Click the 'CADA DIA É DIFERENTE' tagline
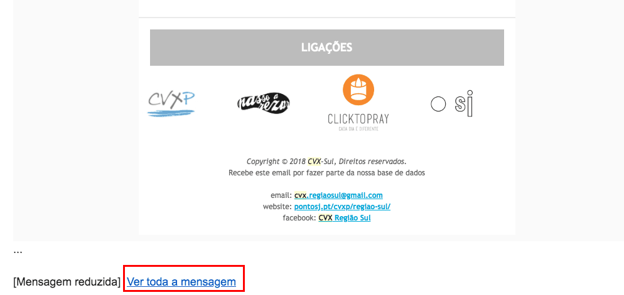The image size is (624, 295). (358, 130)
